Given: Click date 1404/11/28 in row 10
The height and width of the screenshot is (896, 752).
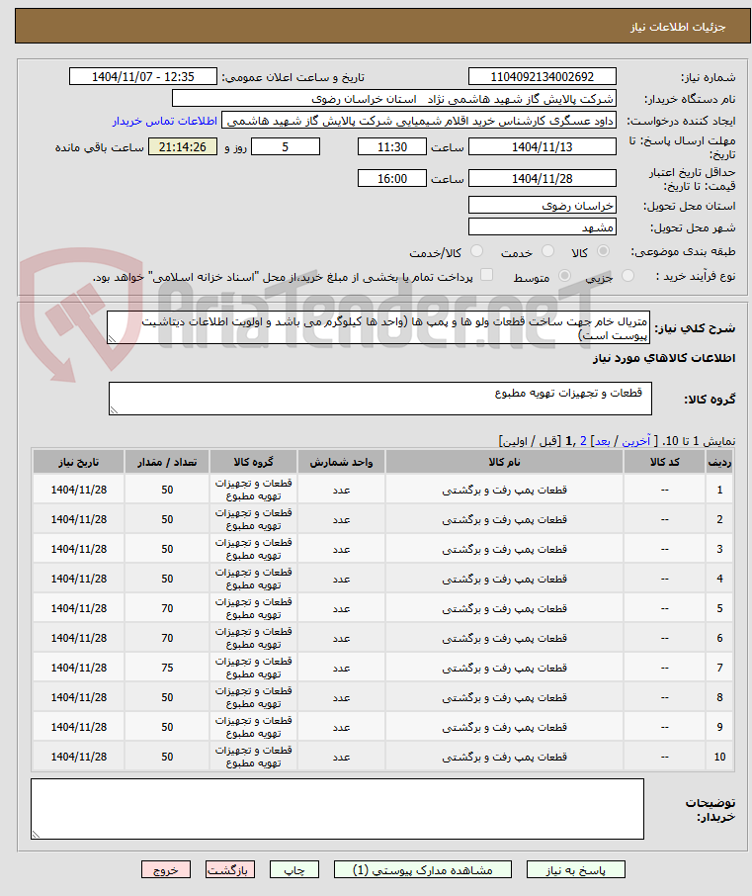Looking at the screenshot, I should [x=79, y=757].
